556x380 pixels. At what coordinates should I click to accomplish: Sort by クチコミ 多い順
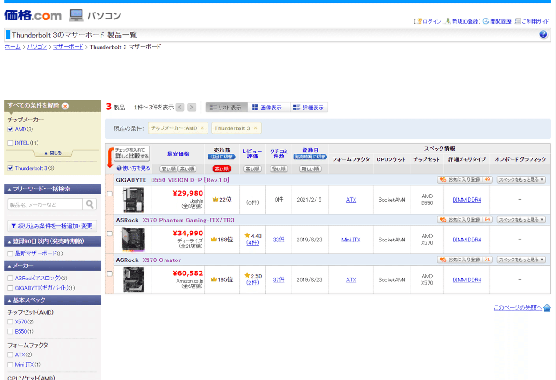279,169
